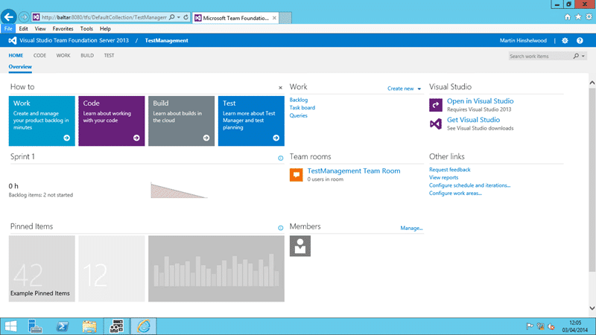Click the View reports link
The height and width of the screenshot is (335, 596).
click(443, 178)
